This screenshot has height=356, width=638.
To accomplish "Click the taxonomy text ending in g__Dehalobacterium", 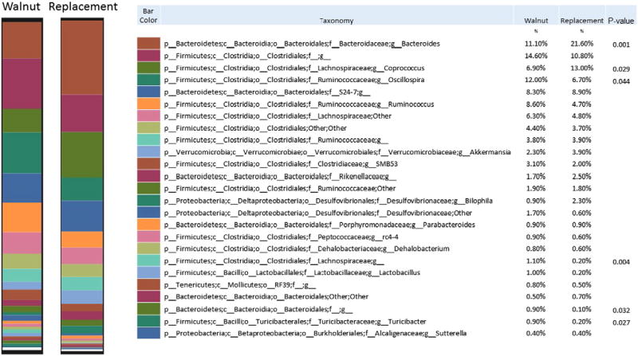I will coord(307,248).
